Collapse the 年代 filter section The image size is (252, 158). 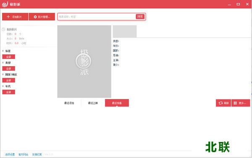(x=3, y=86)
